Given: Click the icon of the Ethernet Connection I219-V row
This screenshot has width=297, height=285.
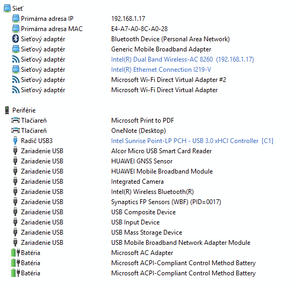Looking at the screenshot, I should click(16, 70).
